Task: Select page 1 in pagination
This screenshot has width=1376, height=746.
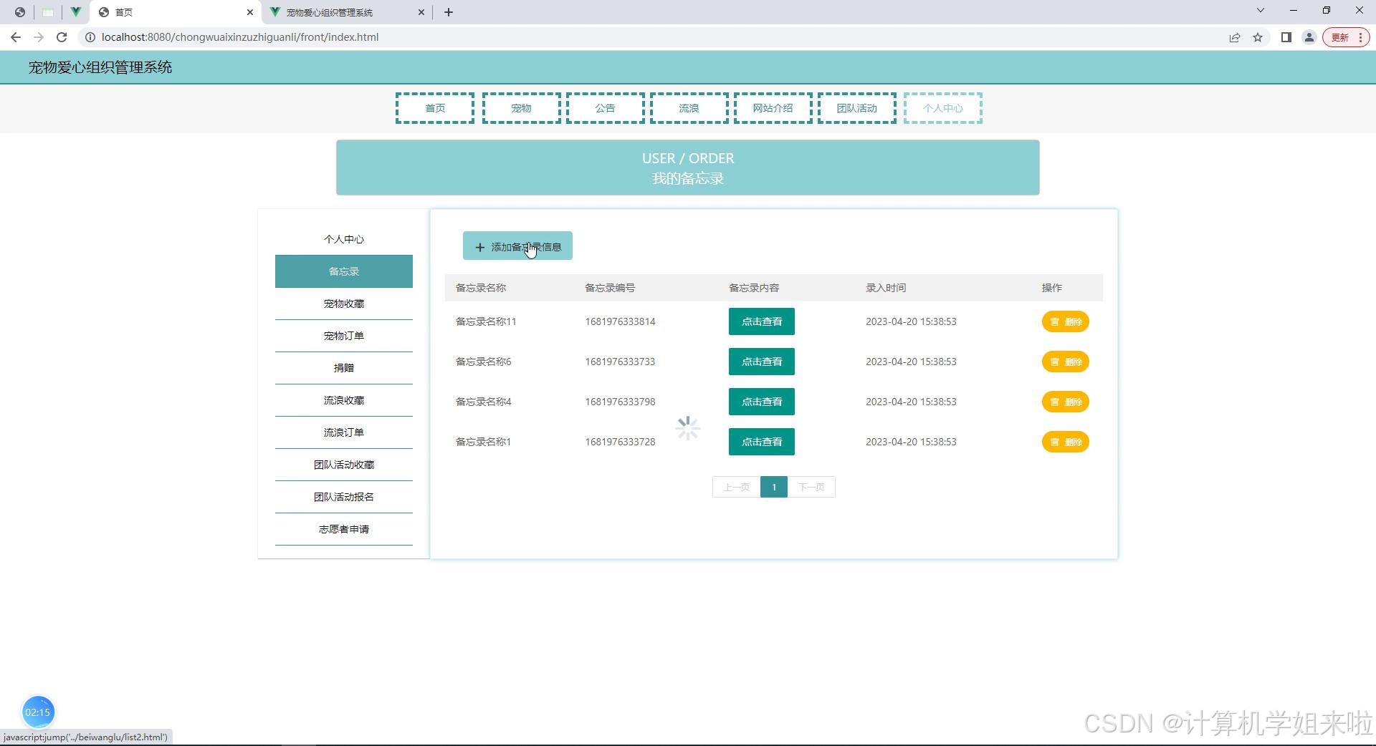Action: (774, 487)
